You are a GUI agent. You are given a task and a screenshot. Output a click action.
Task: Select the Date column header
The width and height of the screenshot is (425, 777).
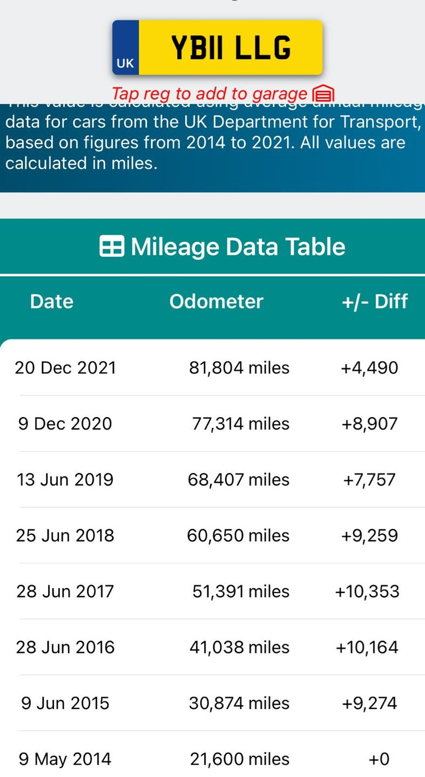tap(52, 301)
